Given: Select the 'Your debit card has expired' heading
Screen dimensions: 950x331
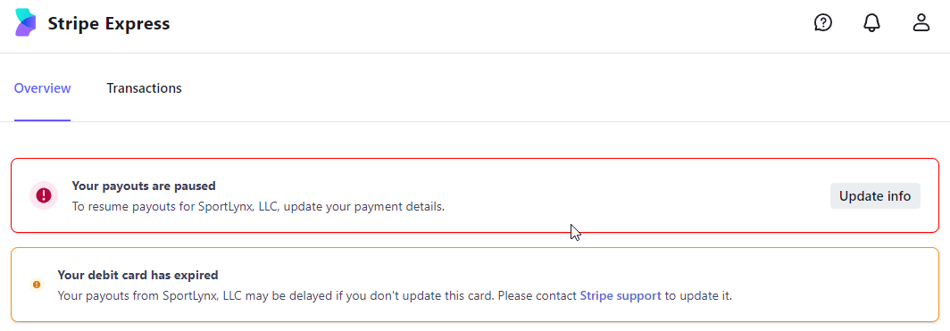Looking at the screenshot, I should 137,276.
